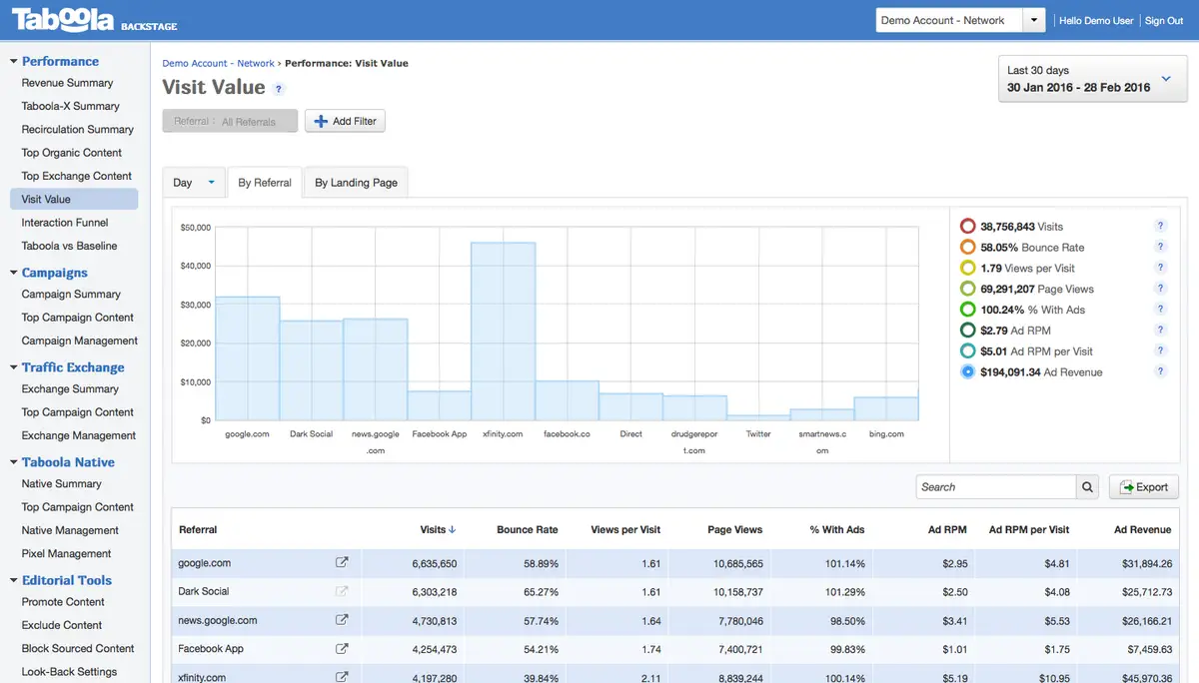
Task: Switch to the By Landing Page tab
Action: [356, 183]
